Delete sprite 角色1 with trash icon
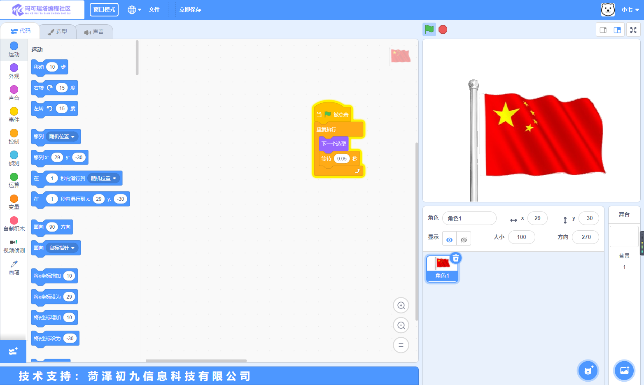This screenshot has height=385, width=644. (456, 258)
